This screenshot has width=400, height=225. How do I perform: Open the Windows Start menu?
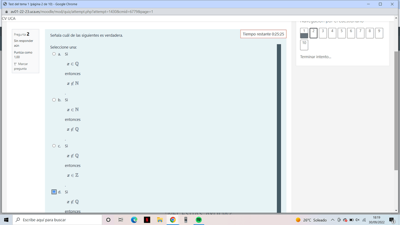point(6,220)
